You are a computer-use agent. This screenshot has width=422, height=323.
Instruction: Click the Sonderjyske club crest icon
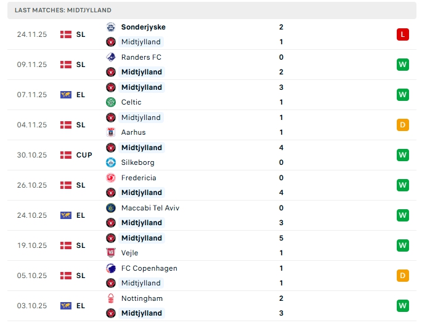coord(111,27)
